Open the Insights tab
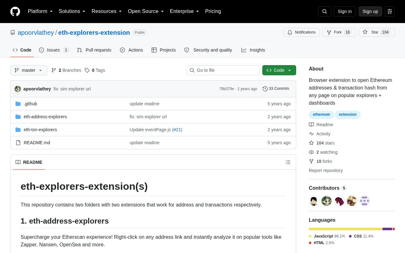Image resolution: width=405 pixels, height=253 pixels. tap(253, 50)
